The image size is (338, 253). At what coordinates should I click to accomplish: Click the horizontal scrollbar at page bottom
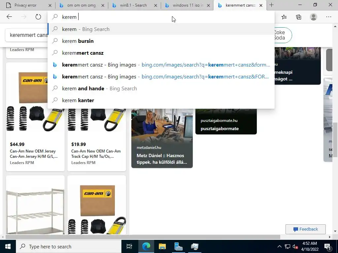[143, 237]
